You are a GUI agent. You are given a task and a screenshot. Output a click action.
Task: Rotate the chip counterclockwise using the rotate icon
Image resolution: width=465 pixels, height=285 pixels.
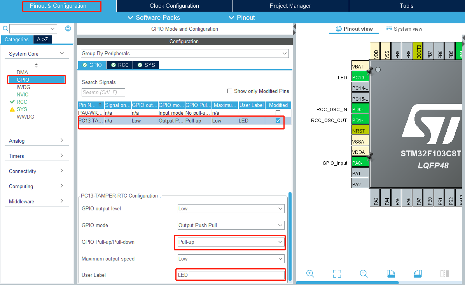418,274
